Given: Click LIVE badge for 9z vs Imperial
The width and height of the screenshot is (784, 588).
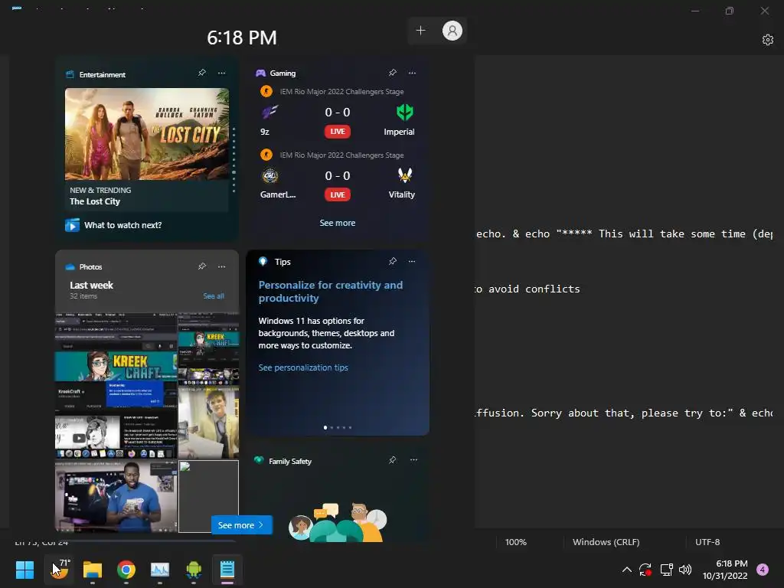Looking at the screenshot, I should tap(338, 132).
